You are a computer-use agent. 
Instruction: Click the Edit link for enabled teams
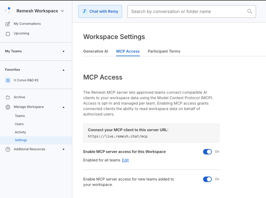[125, 160]
